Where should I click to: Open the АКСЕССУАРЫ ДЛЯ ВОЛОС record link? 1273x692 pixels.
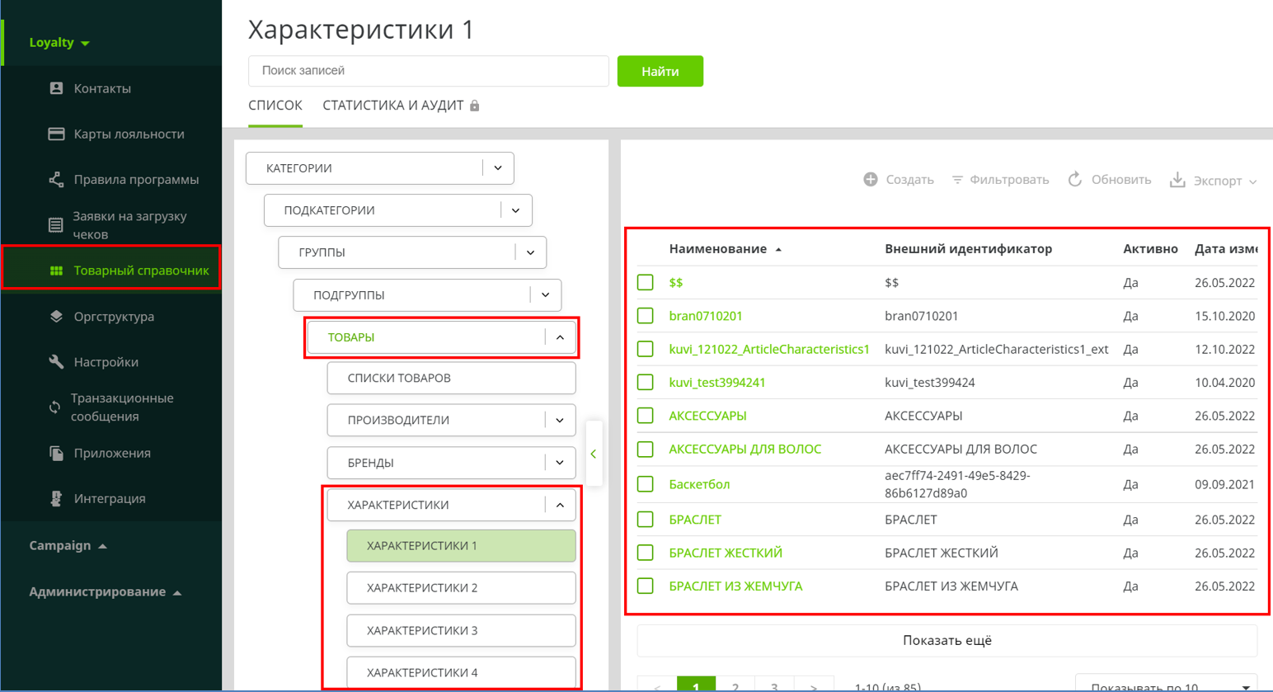[745, 450]
